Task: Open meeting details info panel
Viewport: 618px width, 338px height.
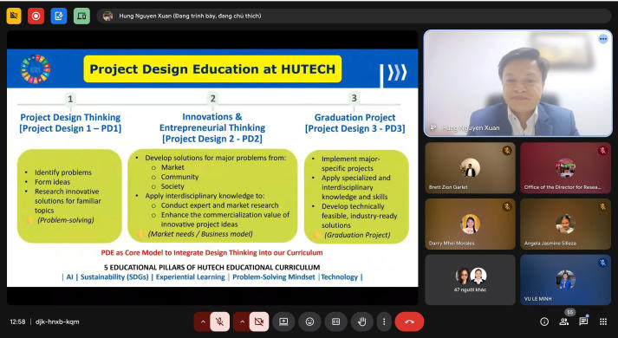Action: [544, 322]
